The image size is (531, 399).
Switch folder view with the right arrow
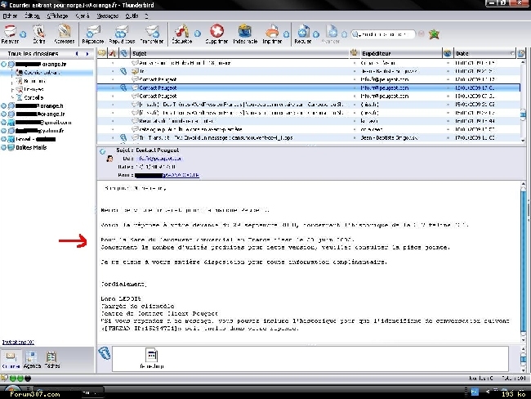point(87,54)
